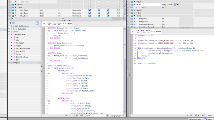Insert WHILE DO loop in left editor
The height and width of the screenshot is (120, 214).
(x=60, y=24)
